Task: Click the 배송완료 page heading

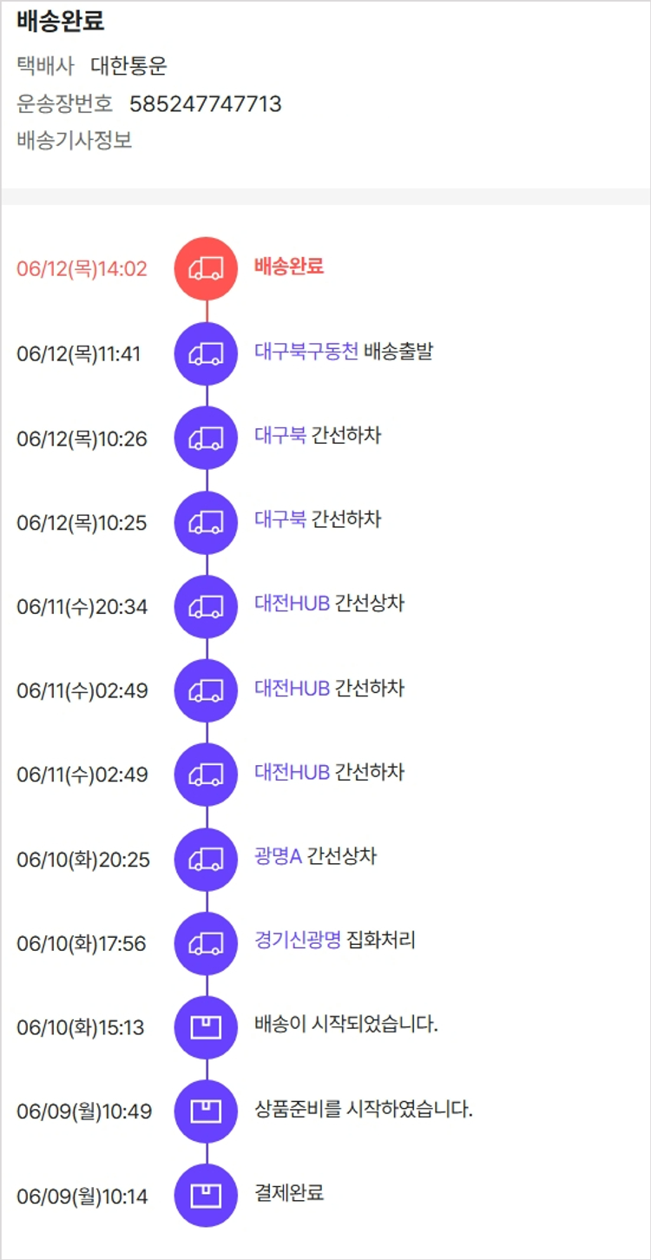Action: point(61,23)
